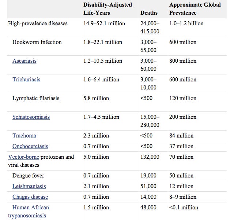Visit the Onchocerciasis link
This screenshot has width=234, height=220.
tap(30, 146)
